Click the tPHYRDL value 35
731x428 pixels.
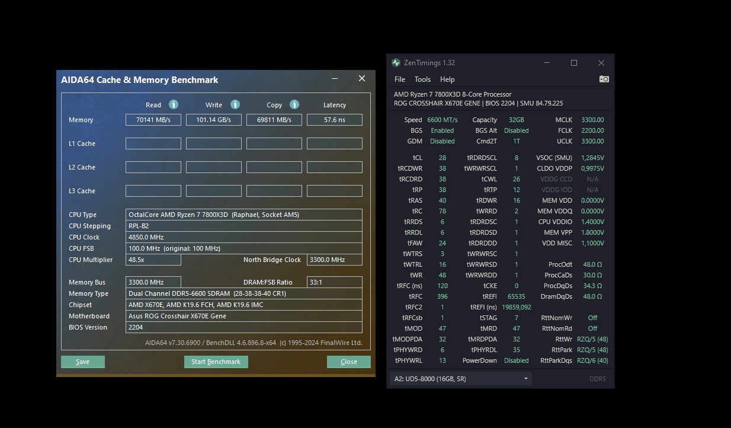[517, 350]
